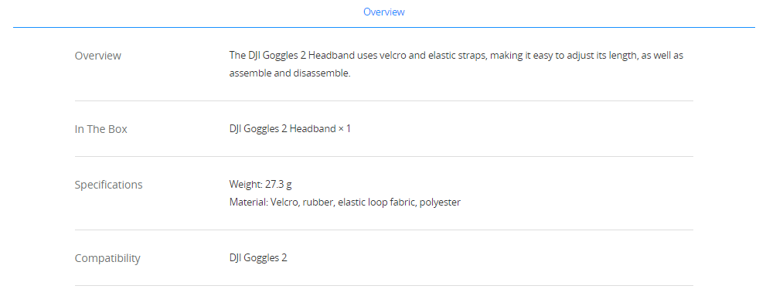
Task: Select the Specifications row heading
Action: pyautogui.click(x=108, y=185)
